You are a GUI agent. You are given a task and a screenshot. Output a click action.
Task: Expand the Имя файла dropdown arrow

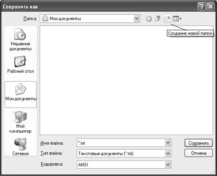tap(168, 143)
